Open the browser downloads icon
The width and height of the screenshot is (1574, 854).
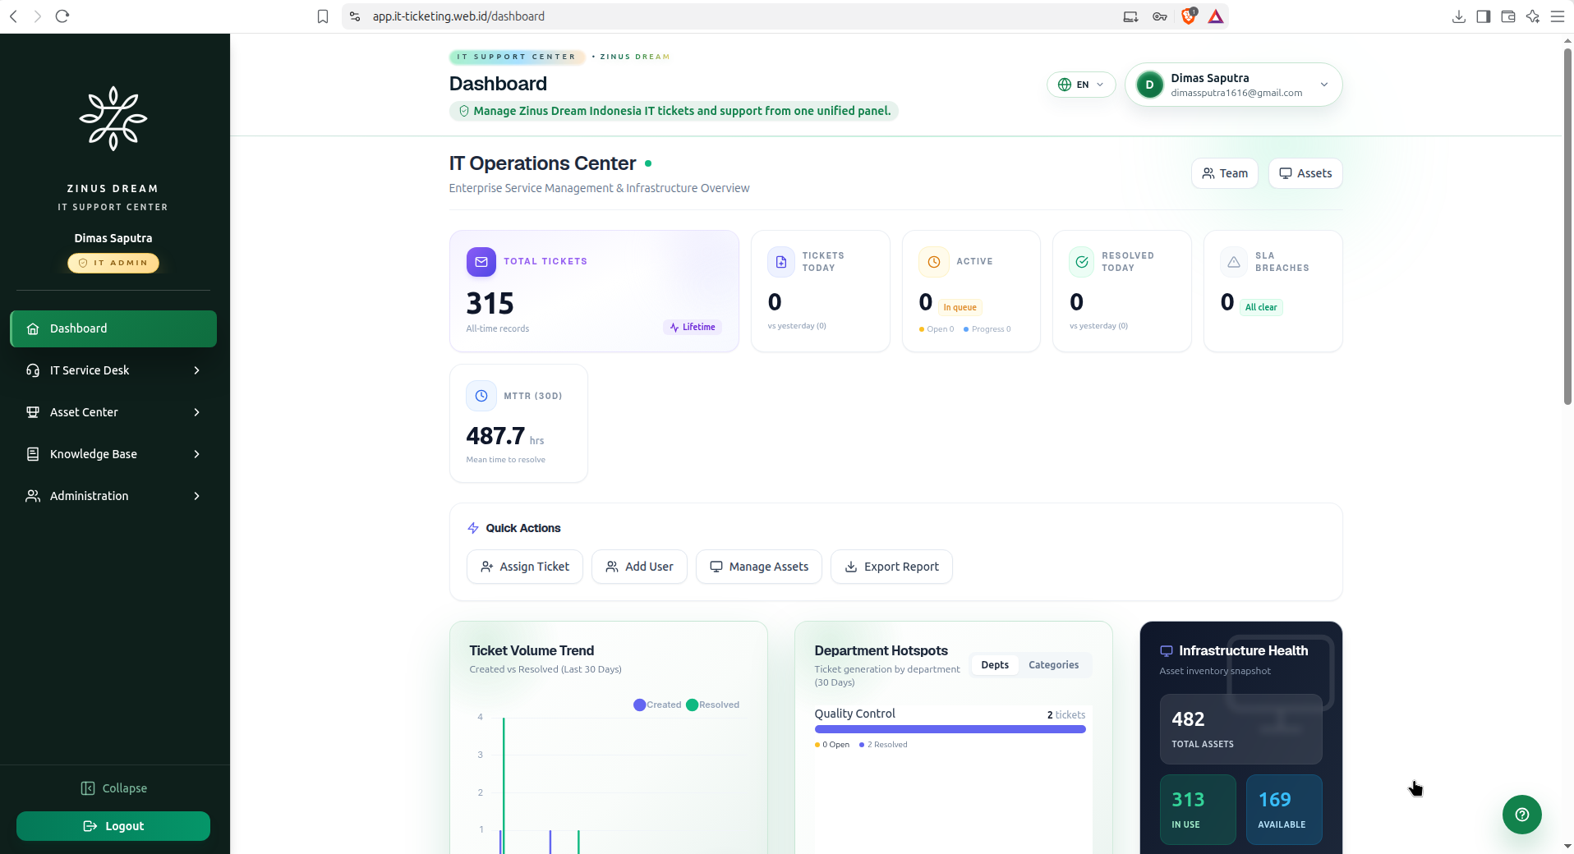(1459, 16)
